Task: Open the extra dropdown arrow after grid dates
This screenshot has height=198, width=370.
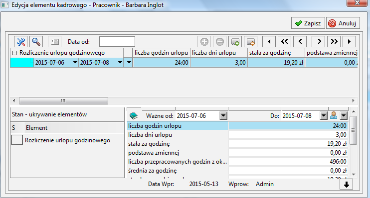Action: click(x=129, y=62)
